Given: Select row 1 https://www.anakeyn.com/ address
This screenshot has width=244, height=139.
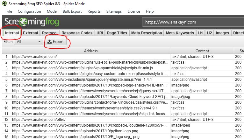Looking at the screenshot, I should 90,57.
